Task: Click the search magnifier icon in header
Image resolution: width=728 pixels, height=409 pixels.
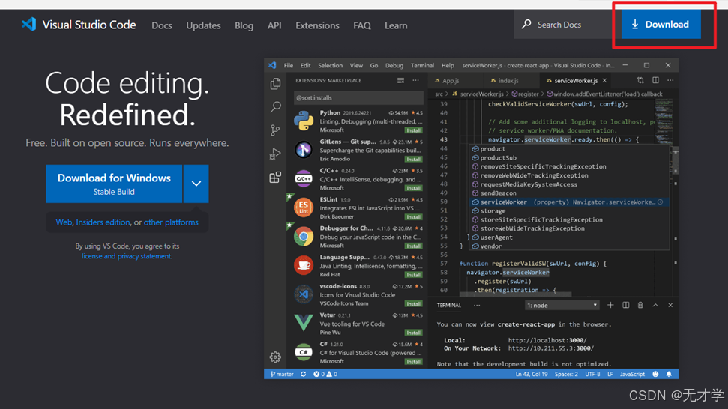Action: 526,24
